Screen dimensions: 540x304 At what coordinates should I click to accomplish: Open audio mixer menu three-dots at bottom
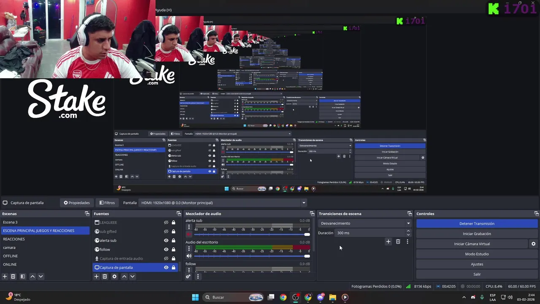[198, 277]
